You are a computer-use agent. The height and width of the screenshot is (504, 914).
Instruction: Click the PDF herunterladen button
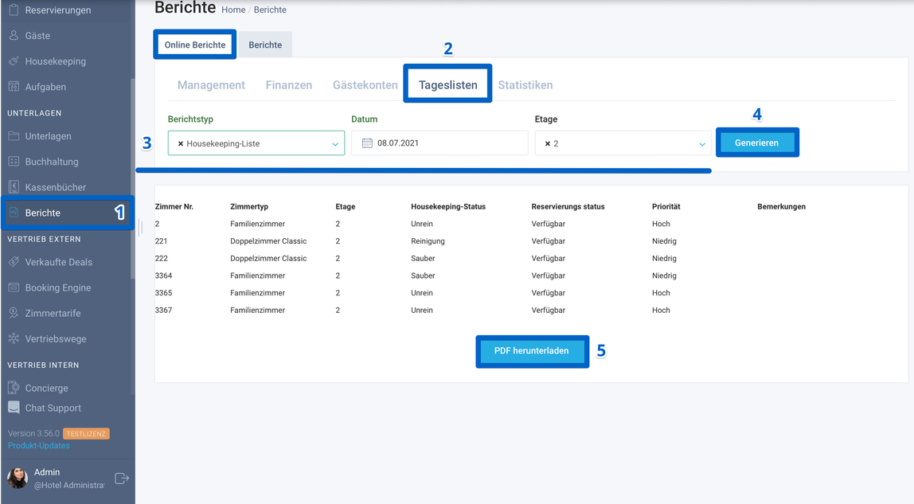(532, 351)
